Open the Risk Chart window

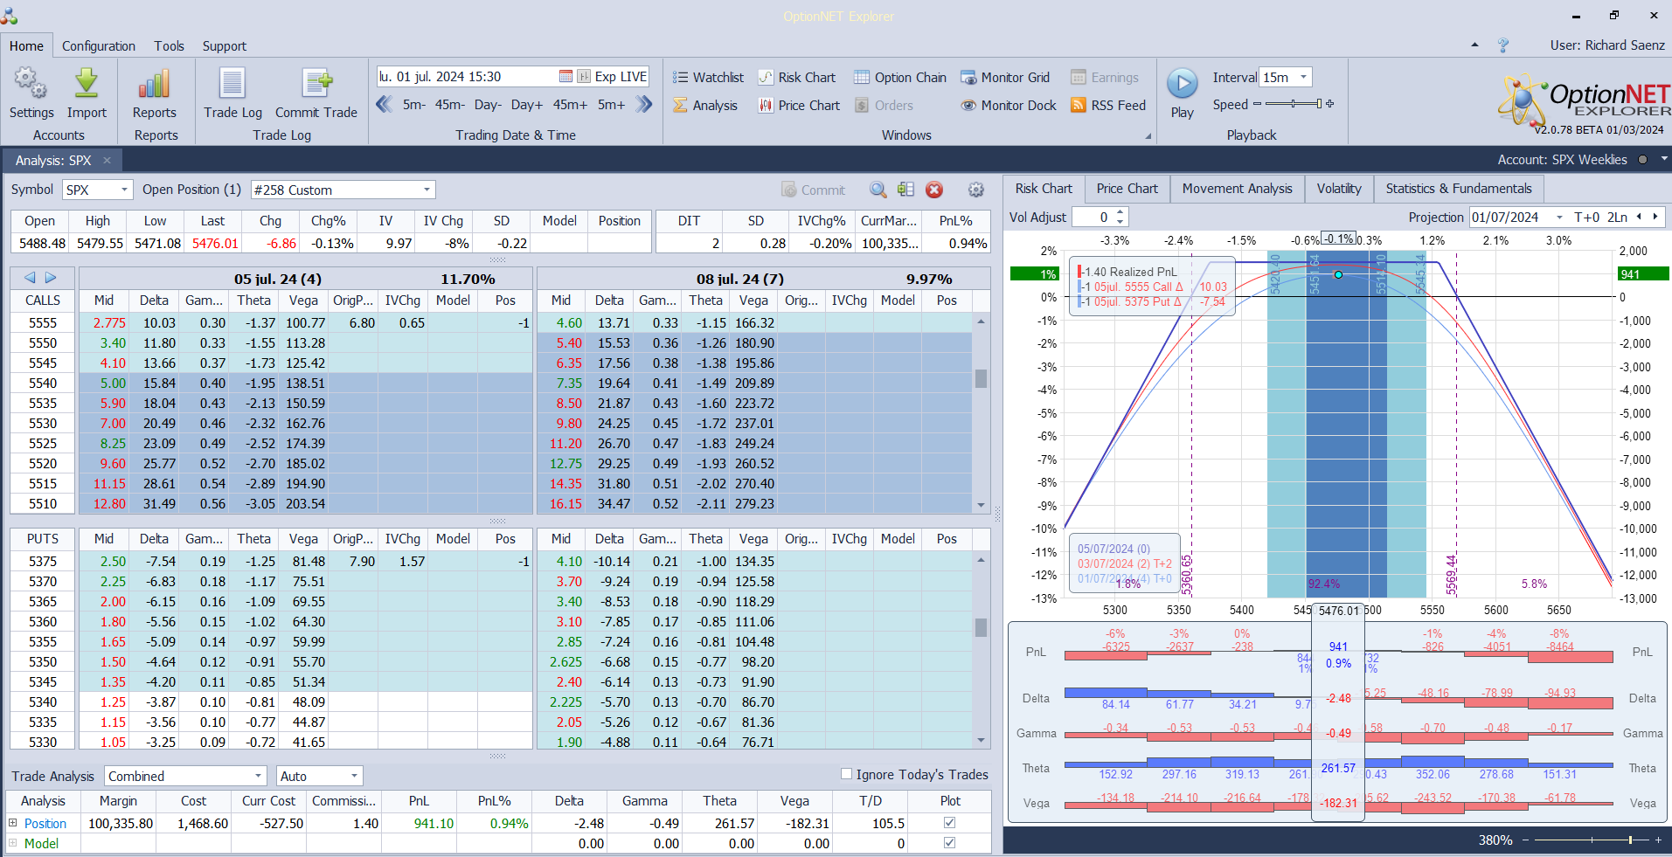pos(797,78)
